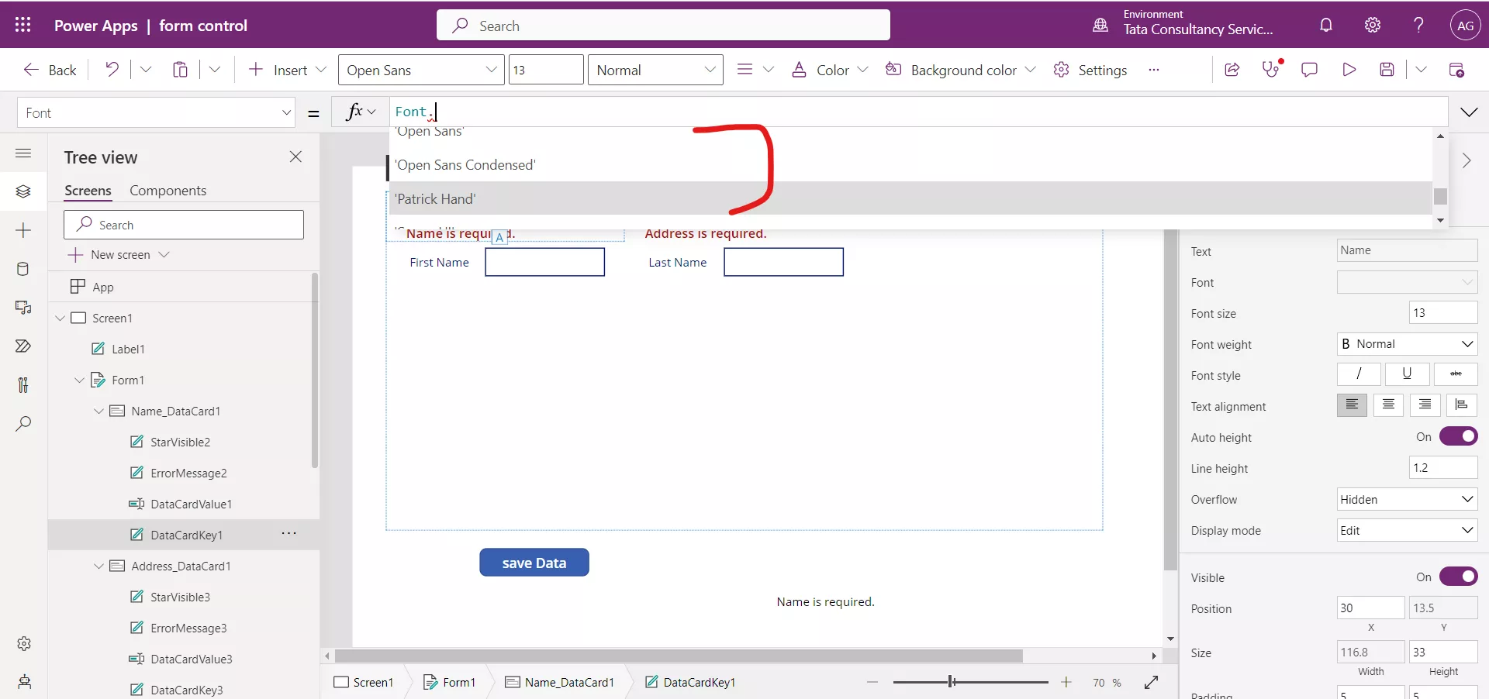Open the Insert pane from the left rail

23,230
